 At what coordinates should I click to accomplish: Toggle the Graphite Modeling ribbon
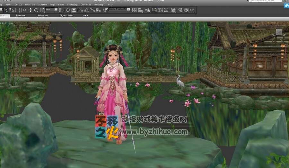[x=154, y=10]
